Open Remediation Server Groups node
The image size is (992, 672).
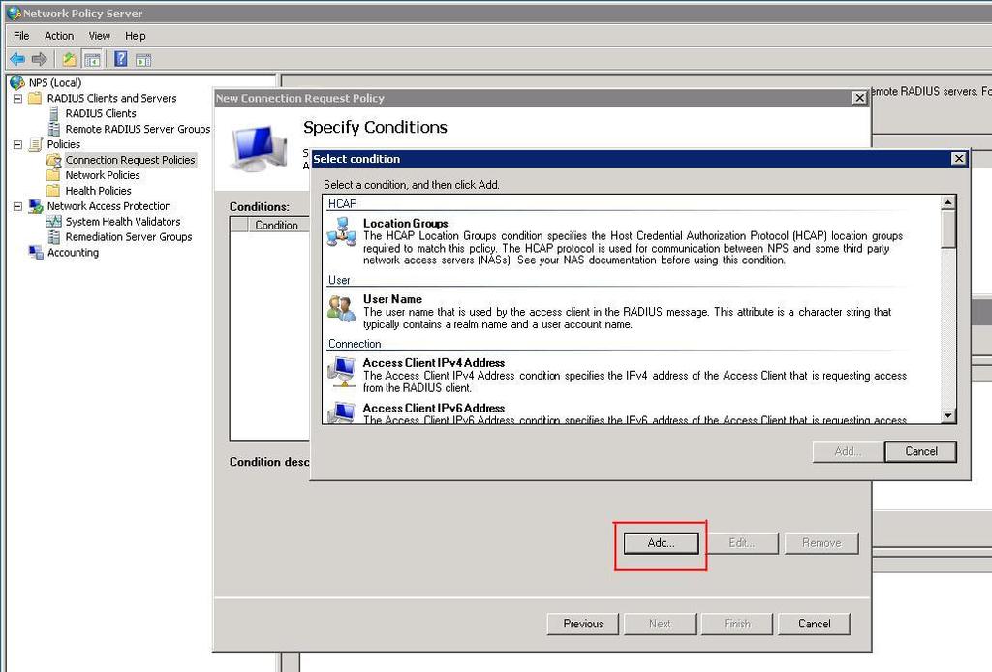129,237
